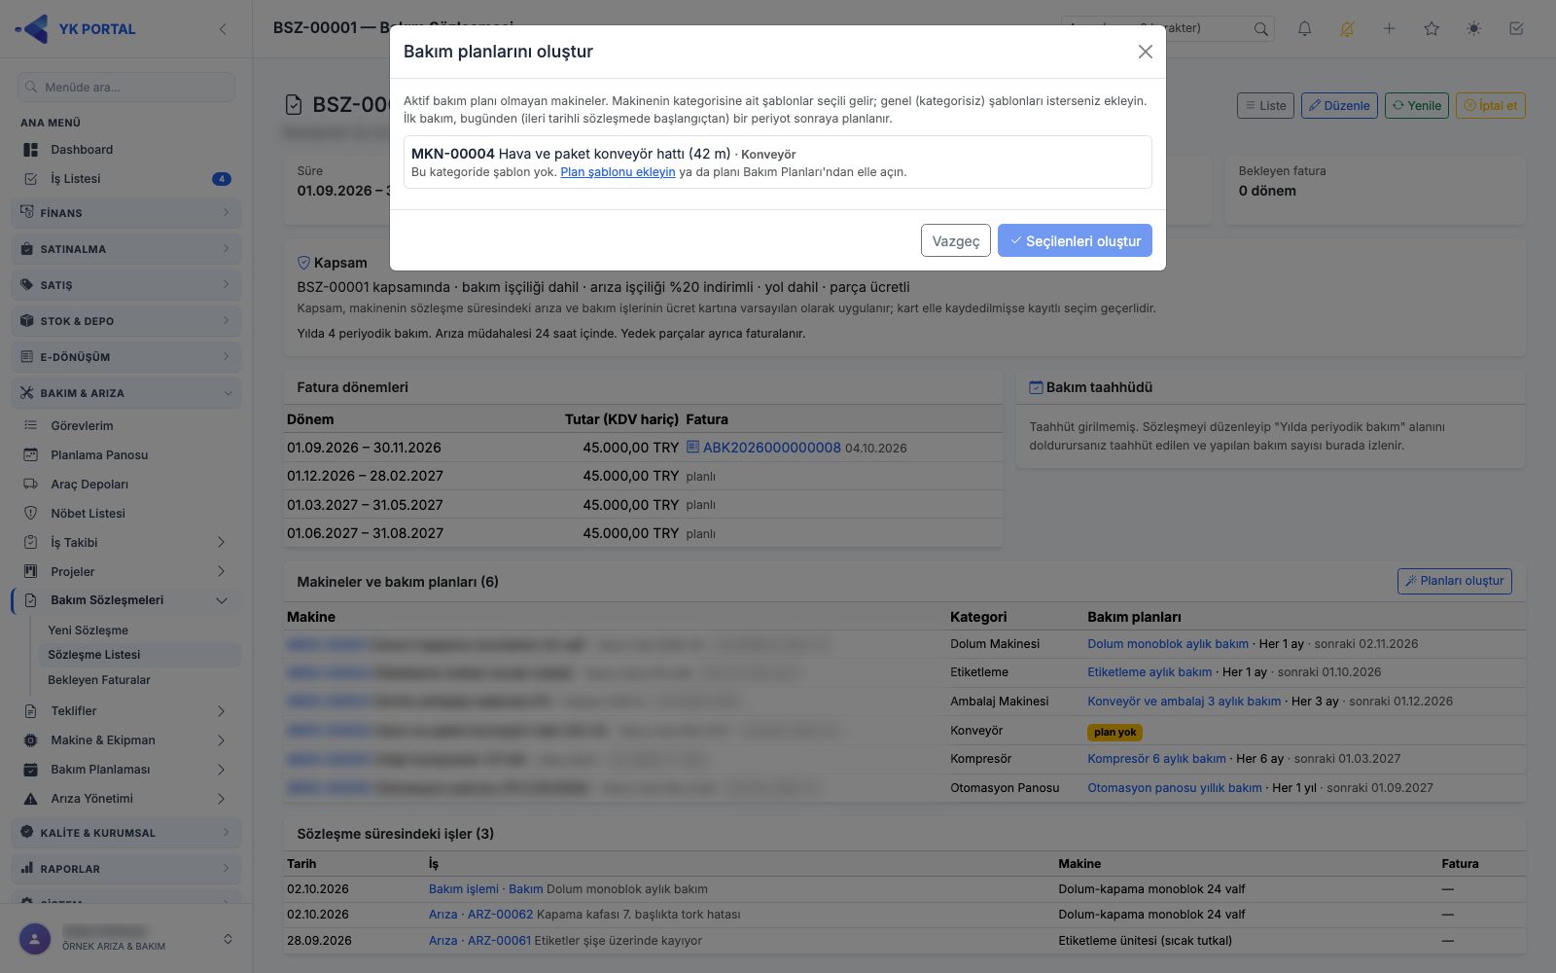Collapse the BAKIM & ARIZA section

(126, 393)
